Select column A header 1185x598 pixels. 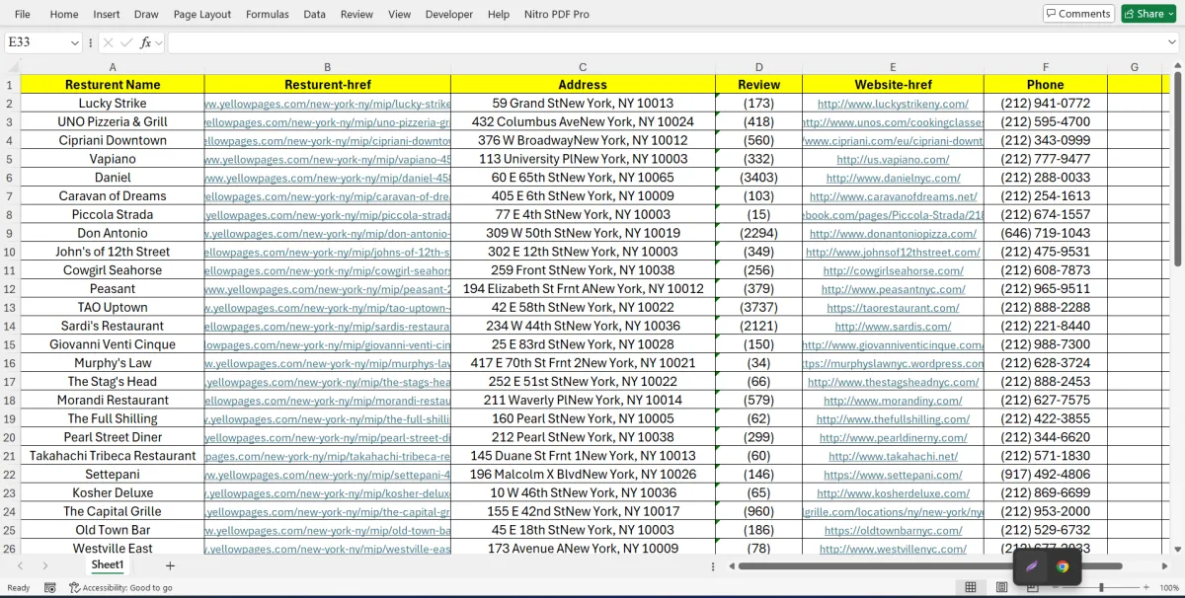click(113, 67)
